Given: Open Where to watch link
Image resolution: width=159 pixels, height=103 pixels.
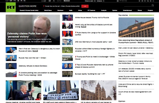Looking at the screenshot, I should [x=90, y=1].
